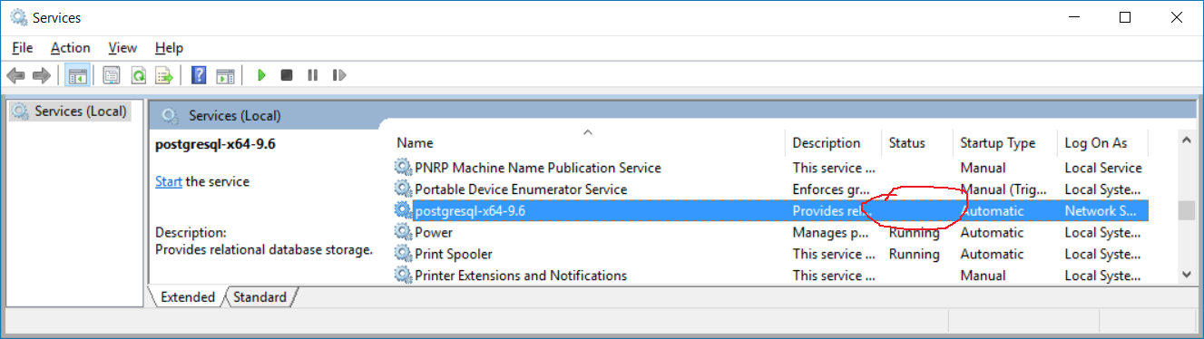Click the Back arrow in the toolbar
This screenshot has height=339, width=1204.
(x=15, y=75)
